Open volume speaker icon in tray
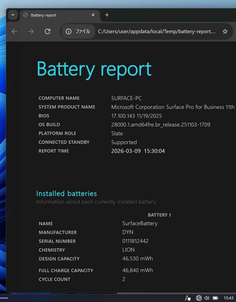 coord(207,298)
